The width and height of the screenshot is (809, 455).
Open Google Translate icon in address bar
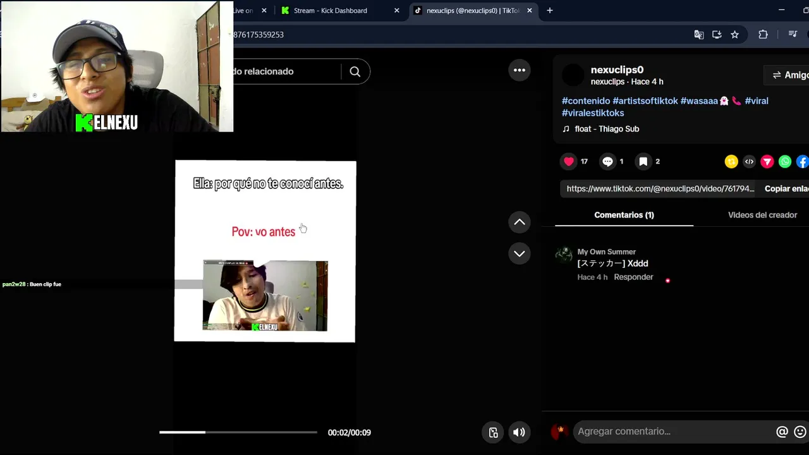click(699, 35)
